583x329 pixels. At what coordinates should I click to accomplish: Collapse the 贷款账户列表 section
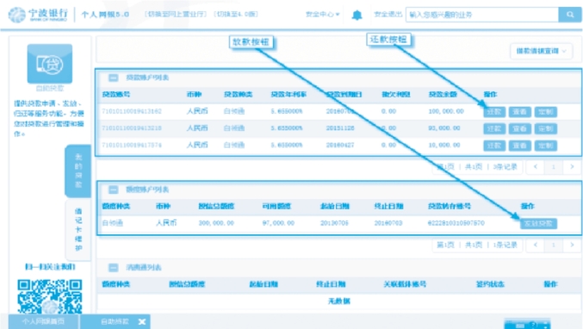click(x=114, y=78)
